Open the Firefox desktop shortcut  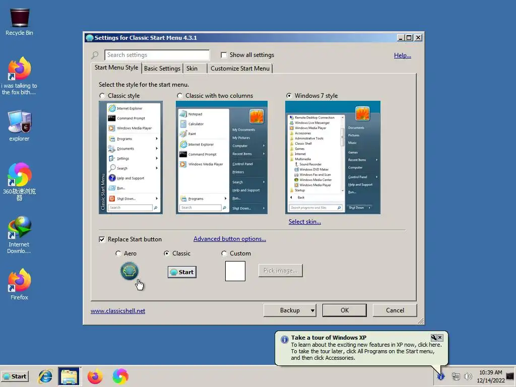[19, 284]
